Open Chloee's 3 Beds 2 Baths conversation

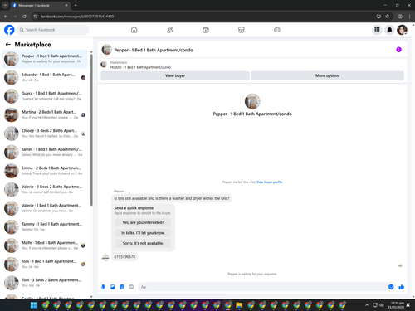coord(45,134)
